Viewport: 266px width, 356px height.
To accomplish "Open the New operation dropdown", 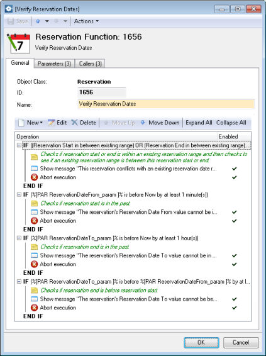I will tap(30, 123).
